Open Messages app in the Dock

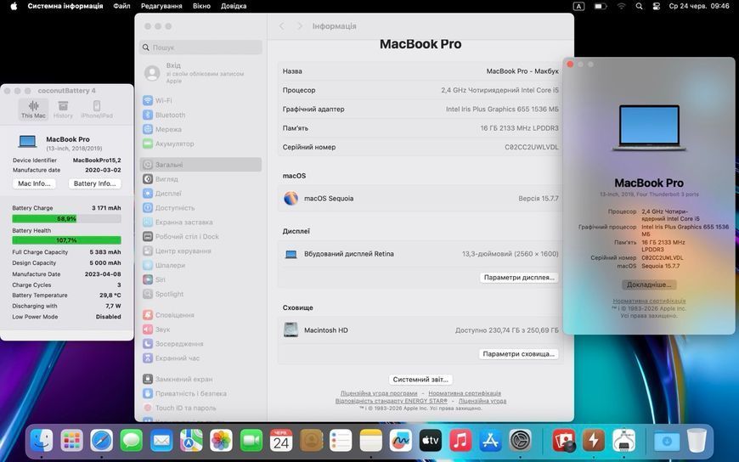pyautogui.click(x=132, y=442)
